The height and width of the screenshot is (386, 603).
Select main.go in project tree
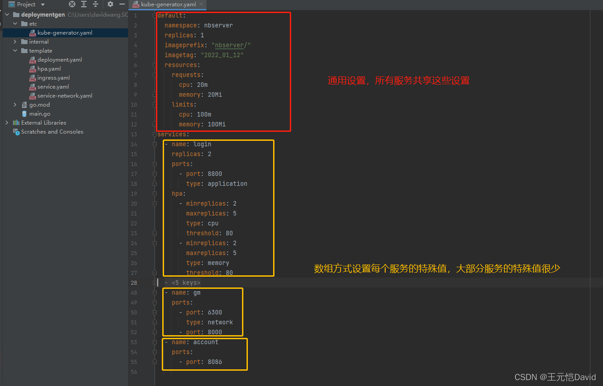click(x=40, y=114)
